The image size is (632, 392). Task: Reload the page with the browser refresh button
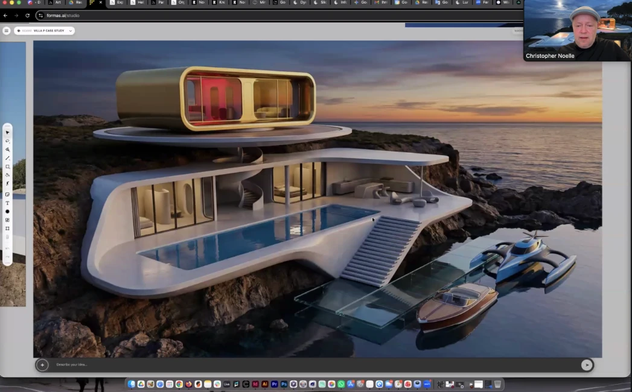coord(27,15)
